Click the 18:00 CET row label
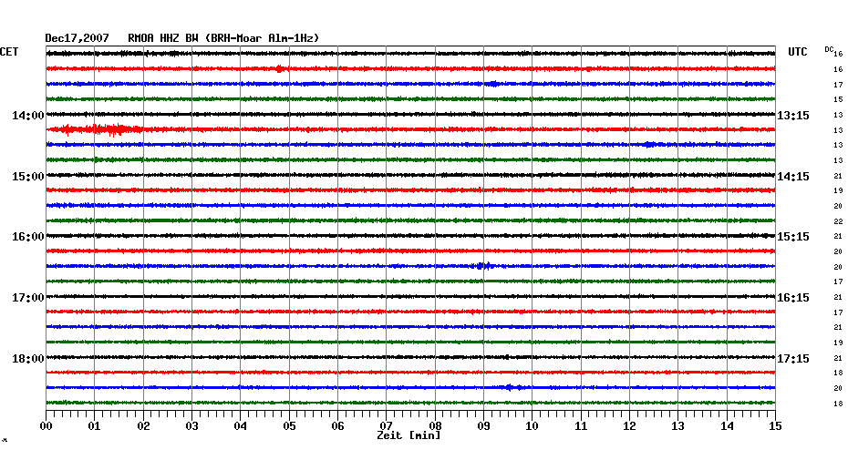848x450 pixels. click(28, 359)
